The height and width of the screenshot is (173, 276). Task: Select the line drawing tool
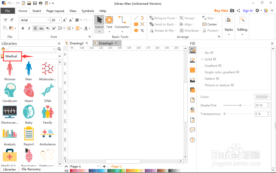point(136,18)
